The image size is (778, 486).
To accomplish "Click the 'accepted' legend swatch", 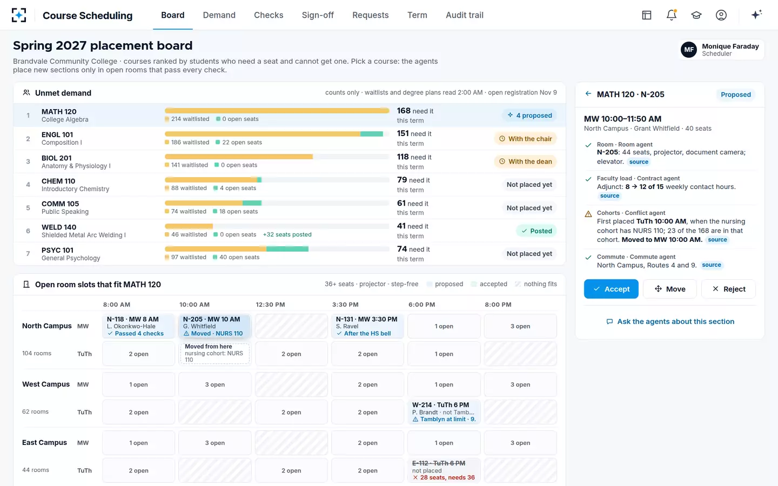I will pos(474,284).
